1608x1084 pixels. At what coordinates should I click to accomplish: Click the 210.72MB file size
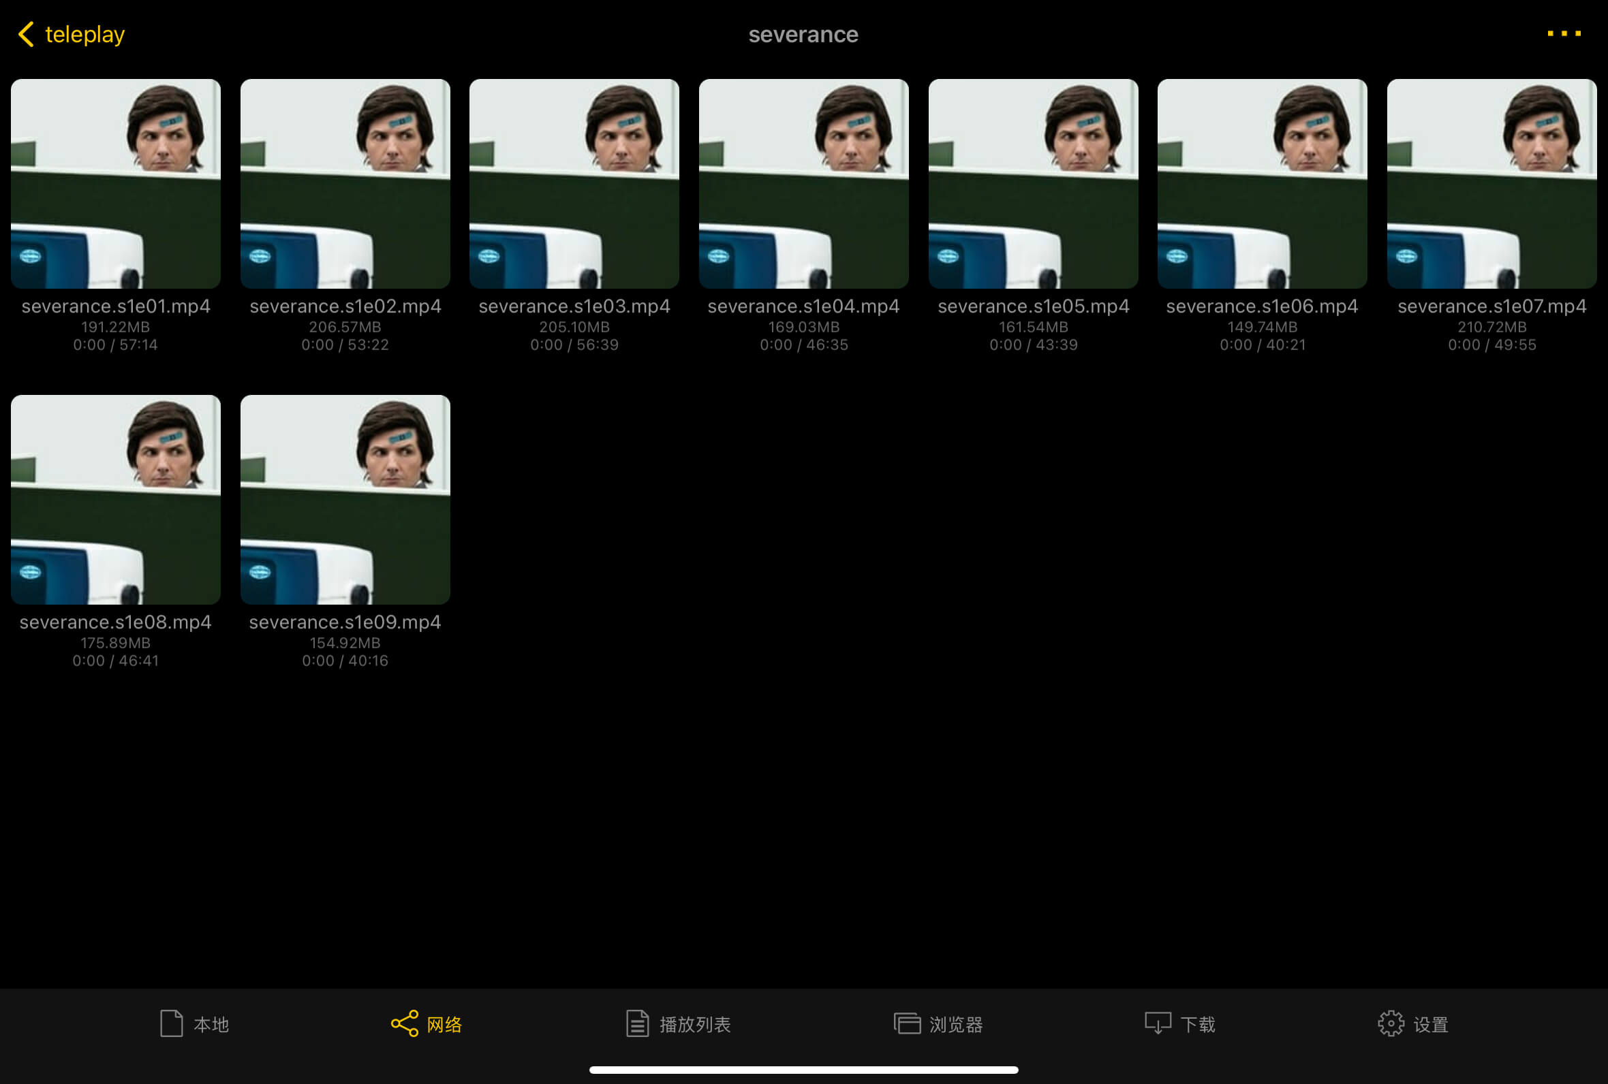(x=1491, y=327)
